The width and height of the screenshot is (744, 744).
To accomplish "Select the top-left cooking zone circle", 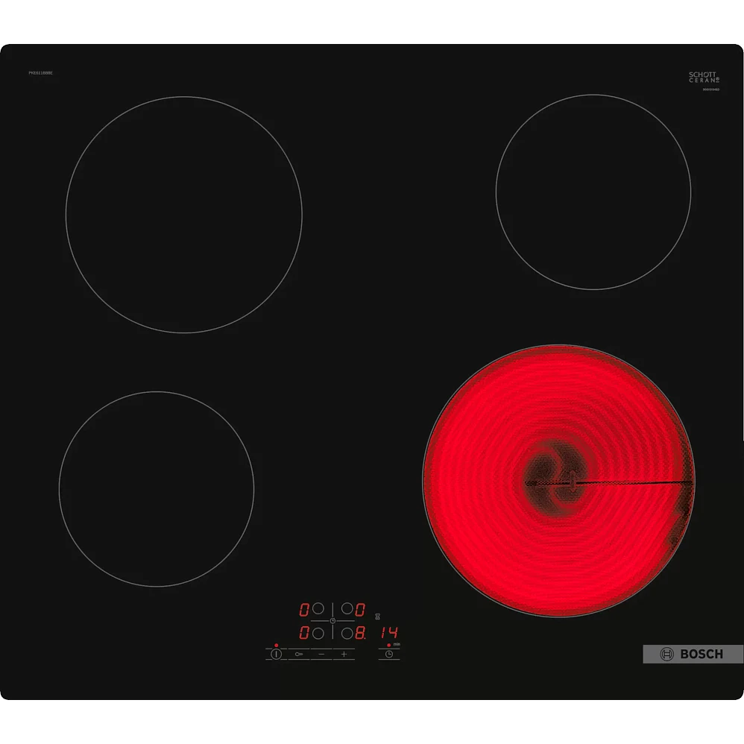I will (318, 609).
